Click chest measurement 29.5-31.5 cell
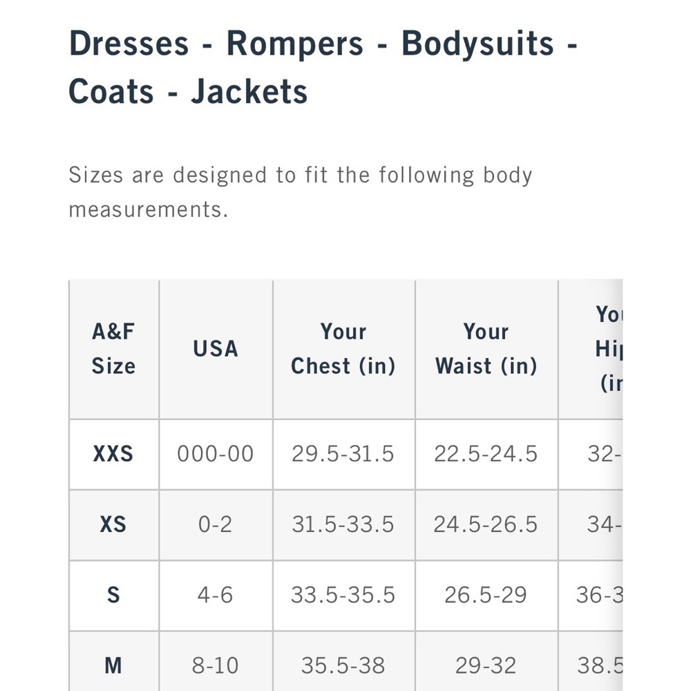This screenshot has width=691, height=691. coord(343,454)
